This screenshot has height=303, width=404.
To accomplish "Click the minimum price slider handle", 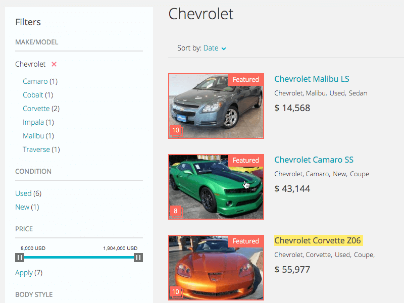I will (x=20, y=258).
